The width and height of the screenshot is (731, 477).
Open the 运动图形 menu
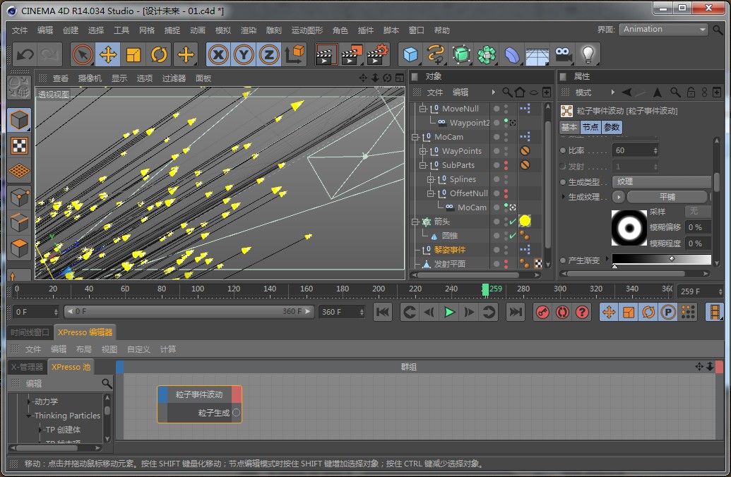307,30
